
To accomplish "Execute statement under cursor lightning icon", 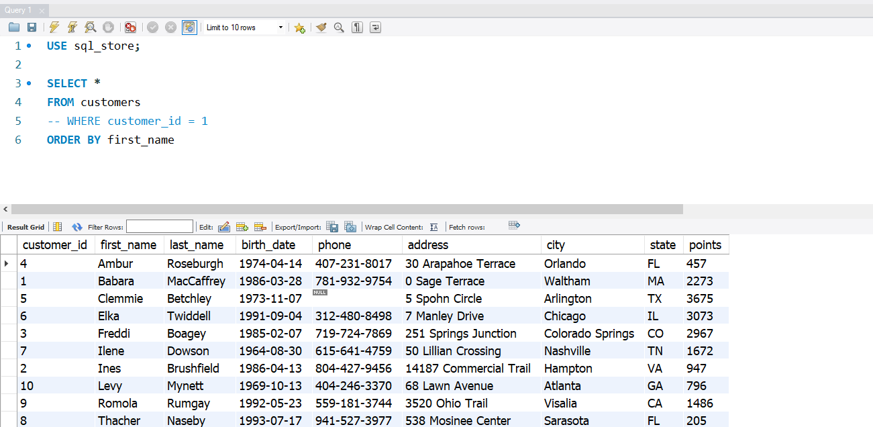I will click(72, 28).
